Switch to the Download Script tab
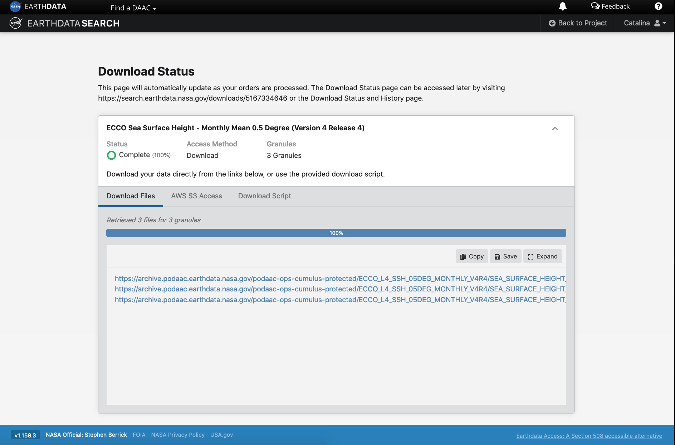The height and width of the screenshot is (445, 675). (264, 196)
